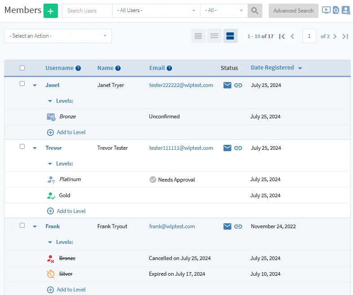Click email tester111111@wlptest.com
Viewport: 353px width, 295px height.
tap(181, 148)
